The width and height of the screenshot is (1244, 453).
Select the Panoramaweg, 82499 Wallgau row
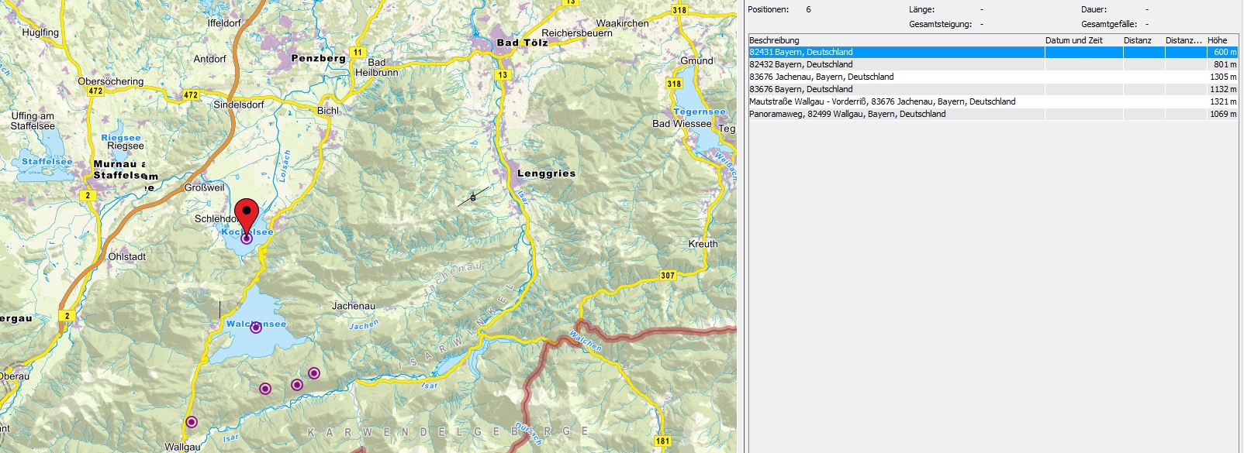point(847,114)
